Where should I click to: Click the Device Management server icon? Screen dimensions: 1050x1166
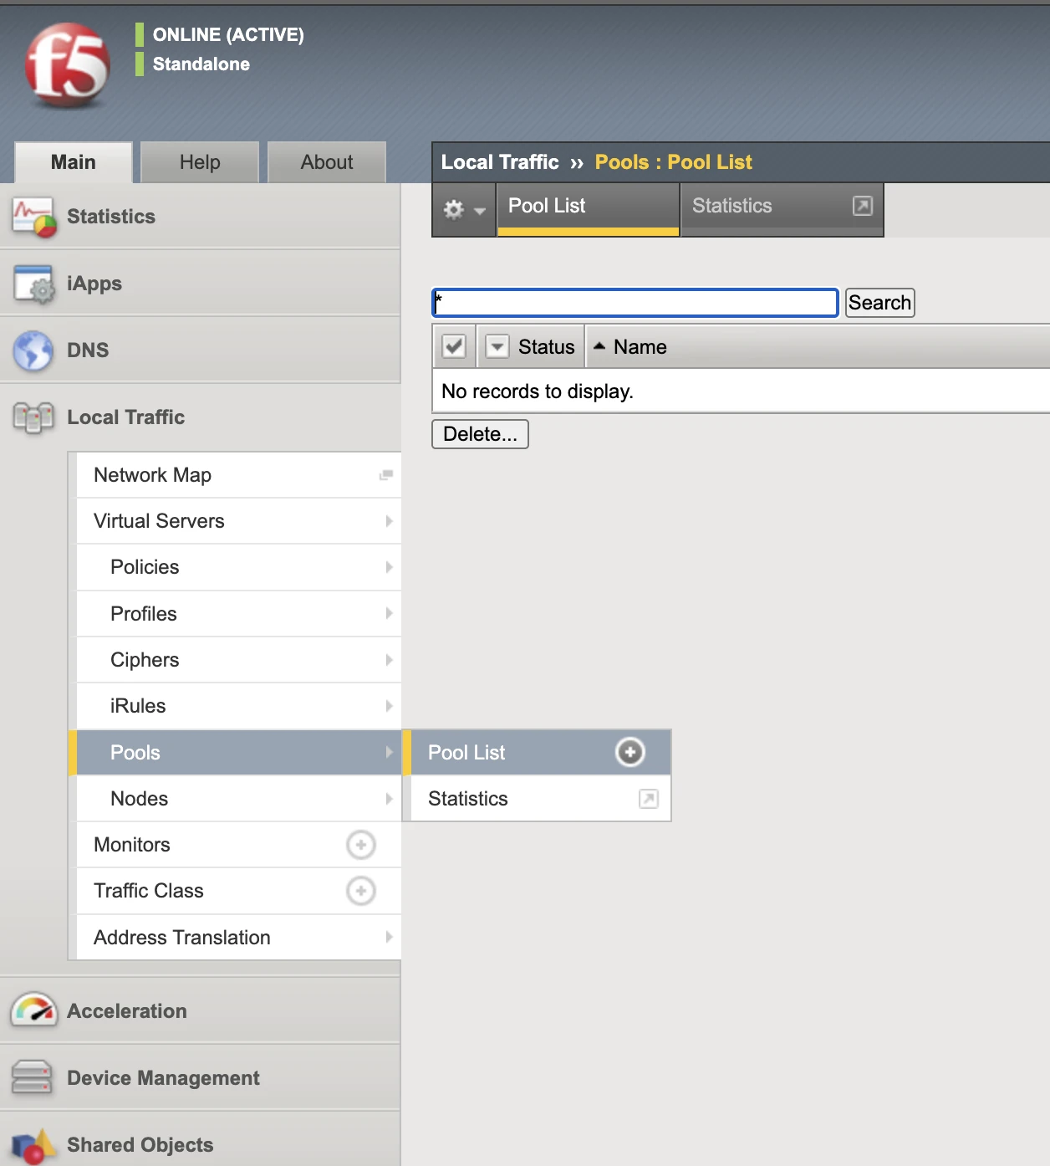tap(32, 1077)
